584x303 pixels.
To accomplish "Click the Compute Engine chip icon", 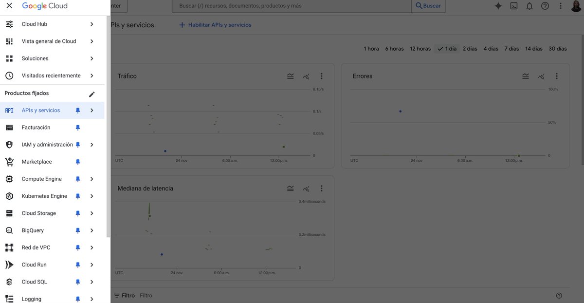I will (x=9, y=179).
